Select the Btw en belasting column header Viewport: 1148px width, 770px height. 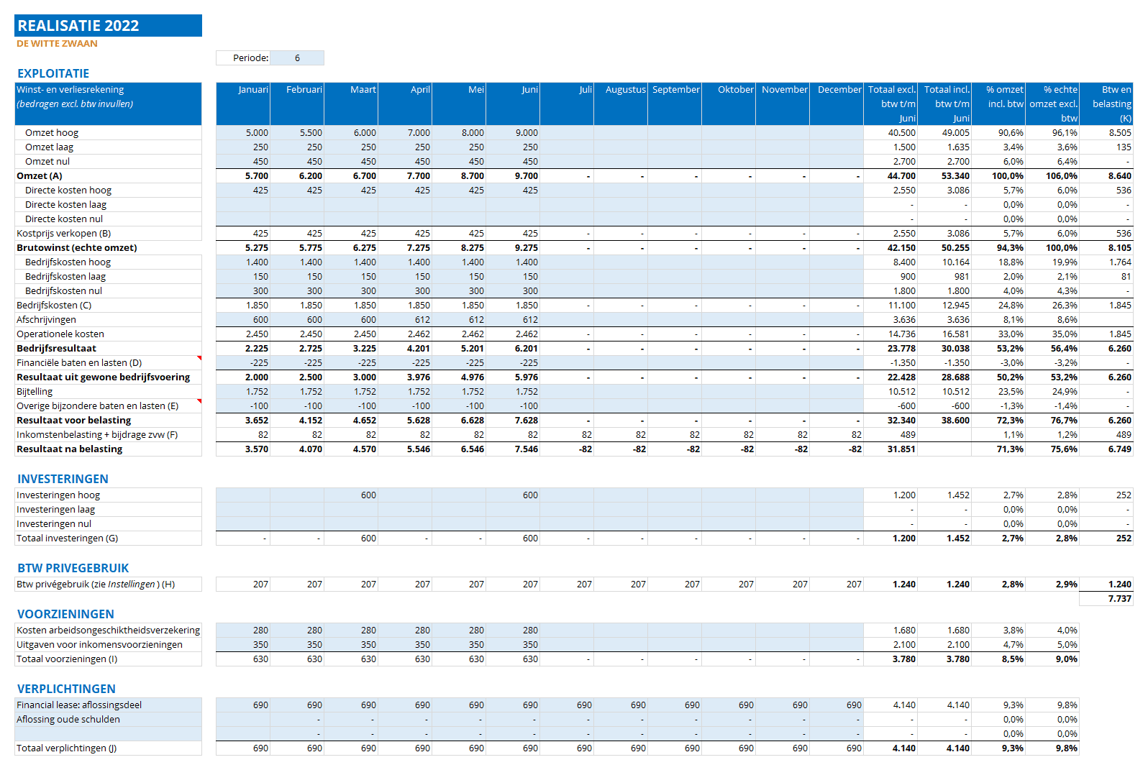pyautogui.click(x=1106, y=104)
